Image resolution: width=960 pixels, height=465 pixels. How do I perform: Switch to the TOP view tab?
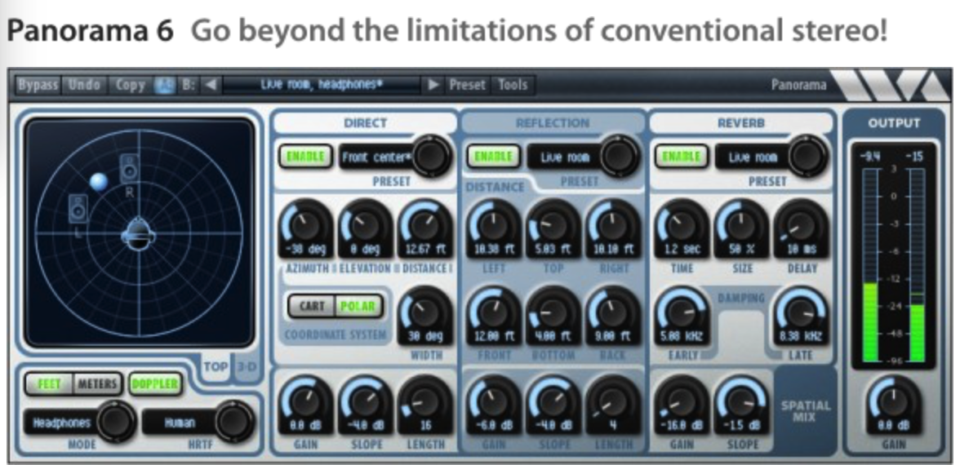point(215,366)
